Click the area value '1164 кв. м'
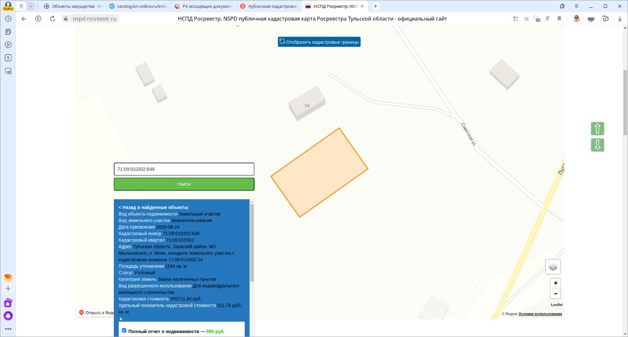This screenshot has width=628, height=337. (x=176, y=266)
